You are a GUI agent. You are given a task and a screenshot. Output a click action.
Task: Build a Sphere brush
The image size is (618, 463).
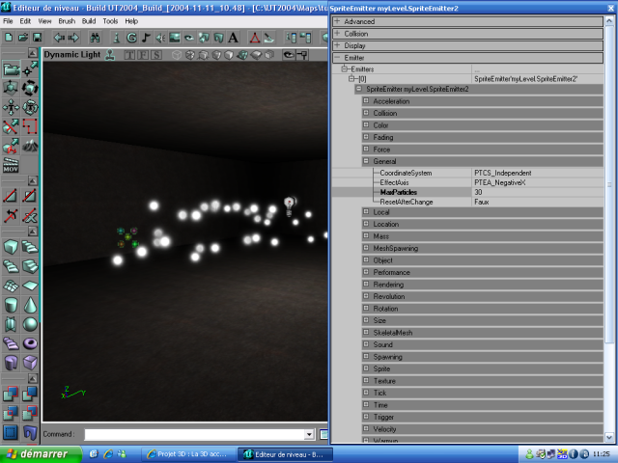[x=30, y=324]
